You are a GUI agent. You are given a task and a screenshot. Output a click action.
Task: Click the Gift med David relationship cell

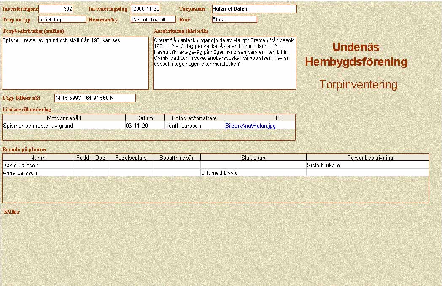point(253,173)
